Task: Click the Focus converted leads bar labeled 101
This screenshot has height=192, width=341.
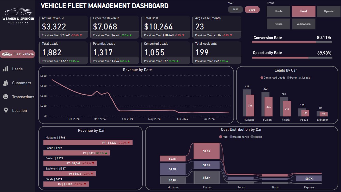Action: [305, 113]
